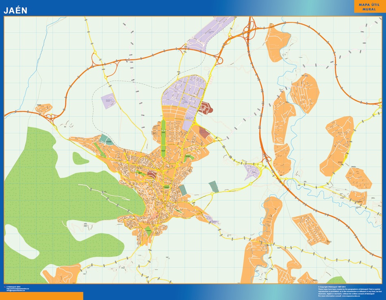Click the long narrow green park strip
386x300 pixels.
click(163, 134)
